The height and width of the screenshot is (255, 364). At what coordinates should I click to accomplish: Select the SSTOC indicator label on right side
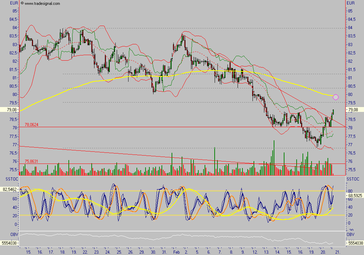[353, 179]
